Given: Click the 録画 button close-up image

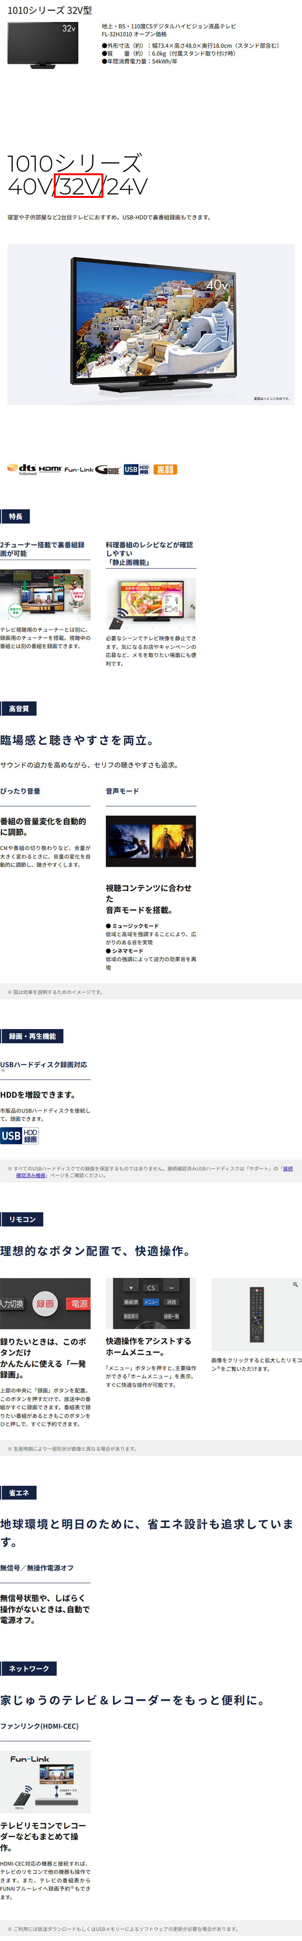Looking at the screenshot, I should click(45, 1303).
